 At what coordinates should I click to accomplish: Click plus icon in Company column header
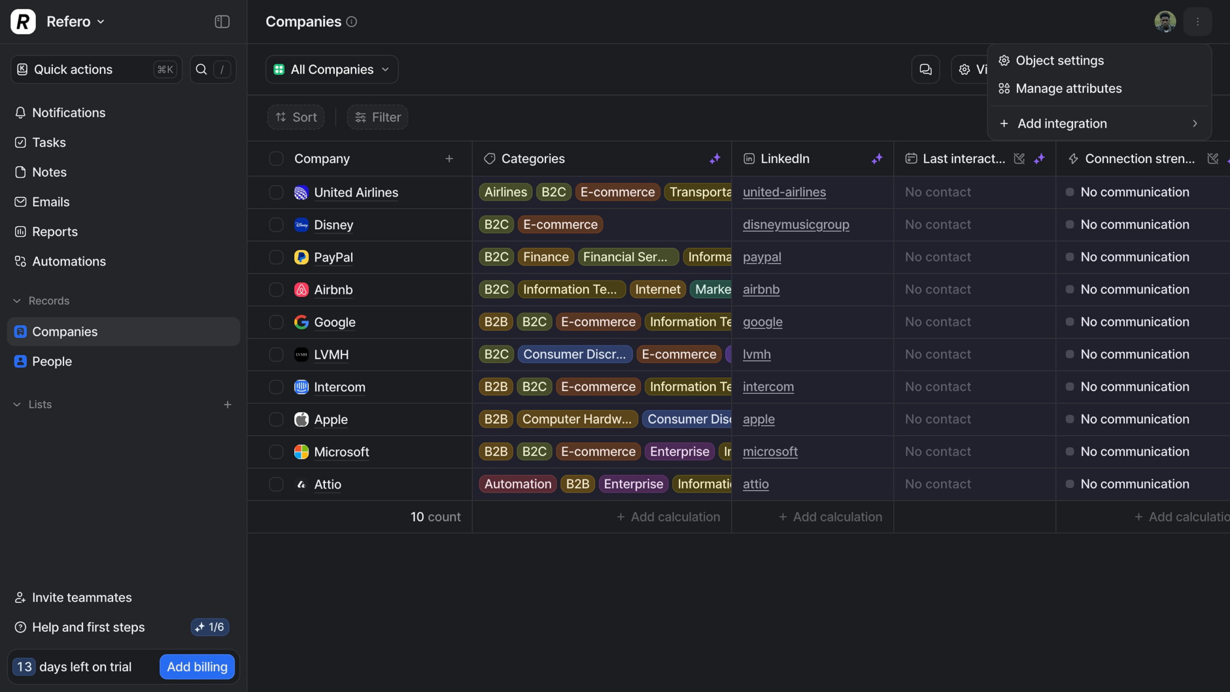449,159
